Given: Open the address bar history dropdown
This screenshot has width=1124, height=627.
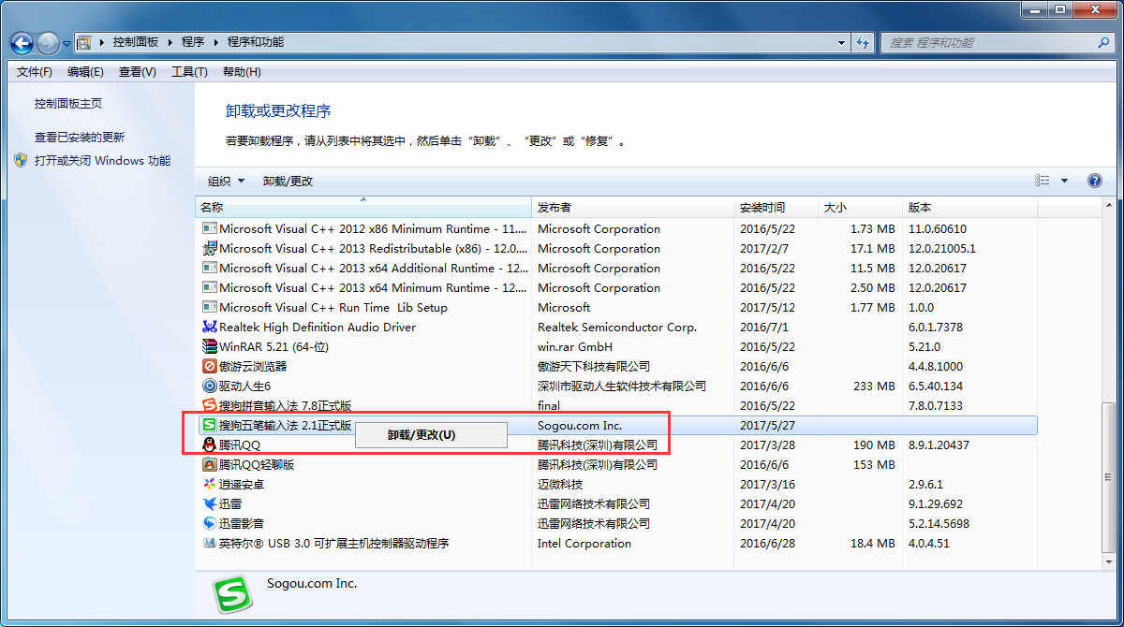Looking at the screenshot, I should pyautogui.click(x=841, y=42).
